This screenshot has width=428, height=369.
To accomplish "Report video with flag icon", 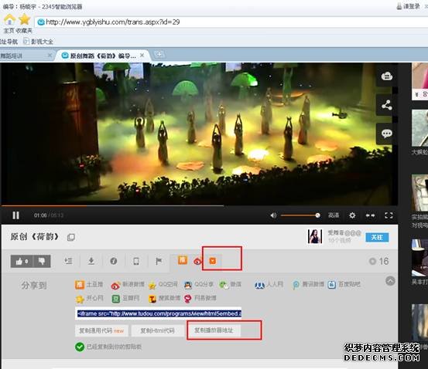I will coord(159,261).
